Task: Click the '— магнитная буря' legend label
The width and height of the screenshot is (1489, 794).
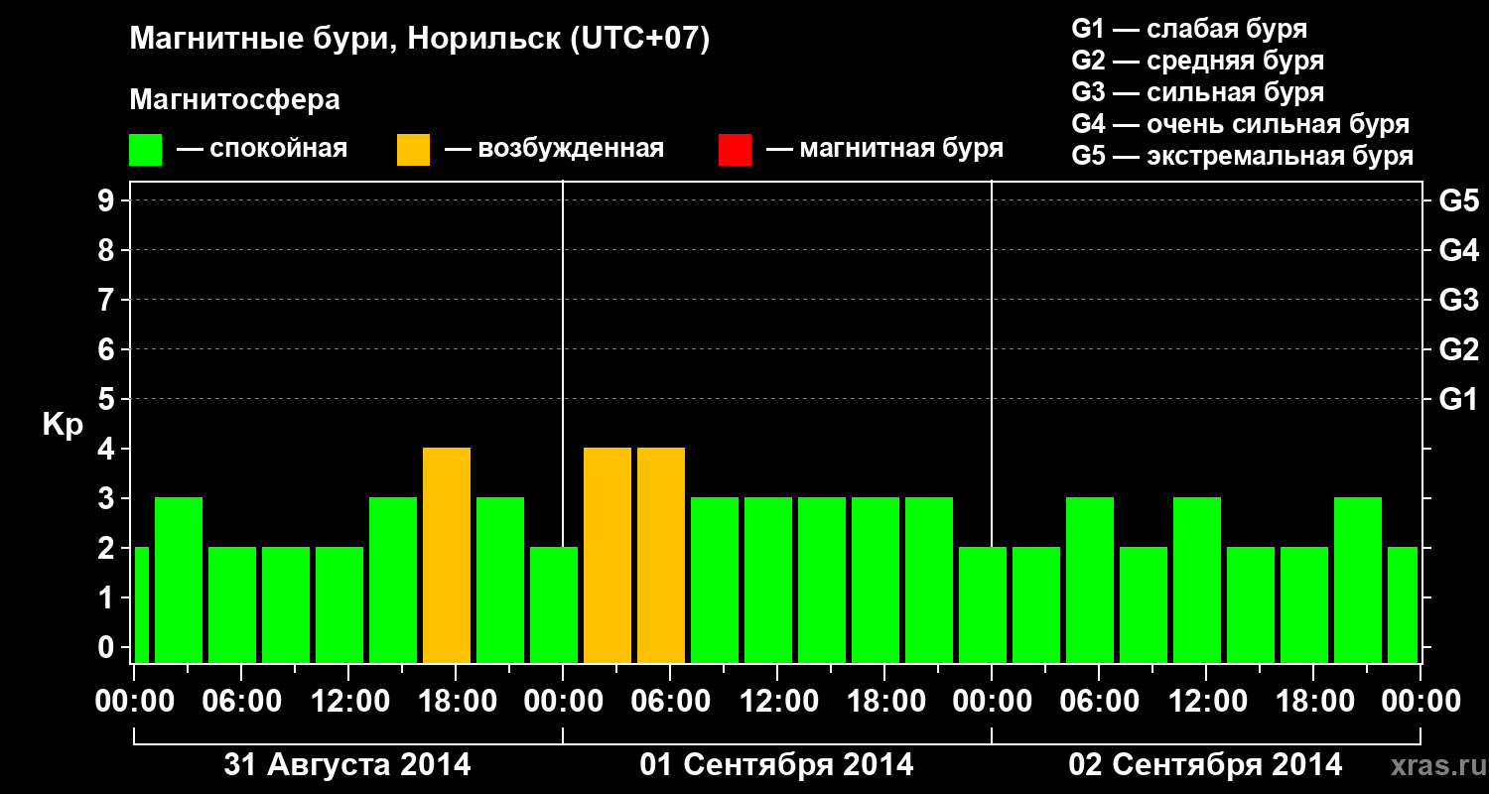Action: (x=884, y=149)
